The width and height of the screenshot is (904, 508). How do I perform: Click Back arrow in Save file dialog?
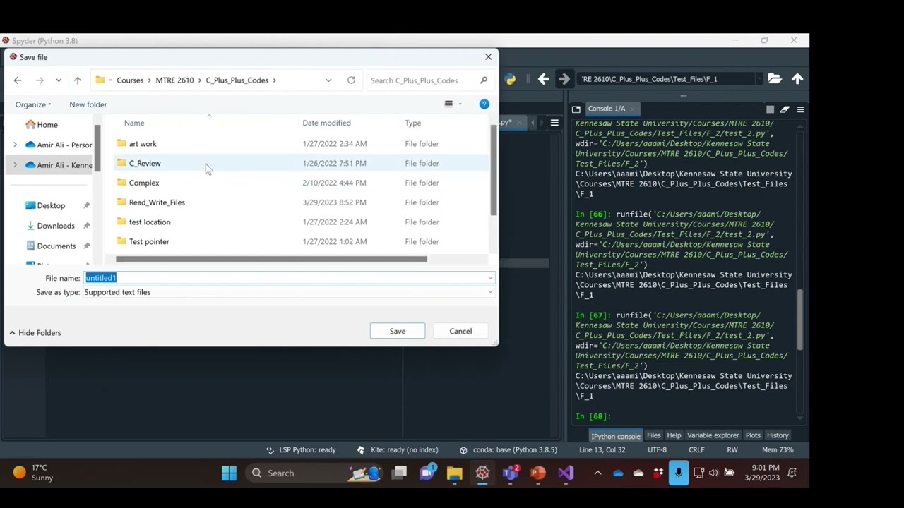[18, 80]
